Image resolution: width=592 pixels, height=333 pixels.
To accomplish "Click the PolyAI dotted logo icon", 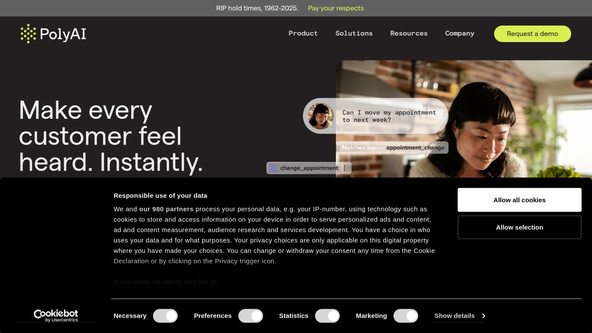I will pyautogui.click(x=28, y=33).
